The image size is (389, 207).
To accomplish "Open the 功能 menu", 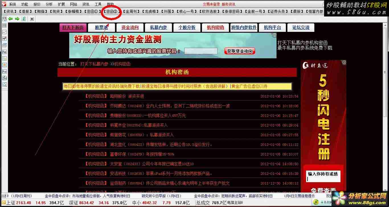I will (24, 4).
